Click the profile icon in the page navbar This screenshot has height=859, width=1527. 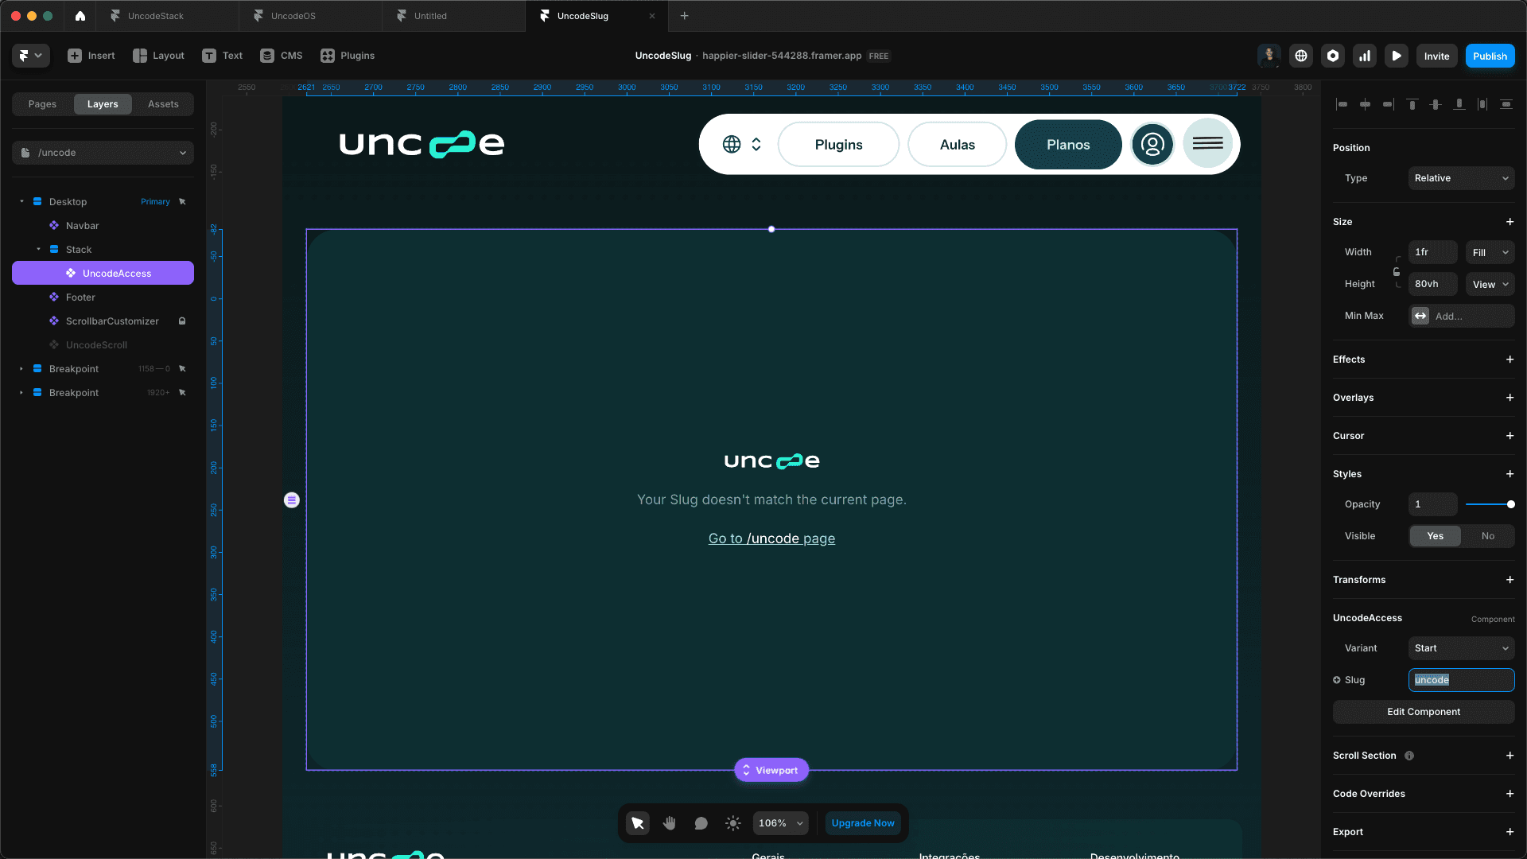pyautogui.click(x=1152, y=145)
